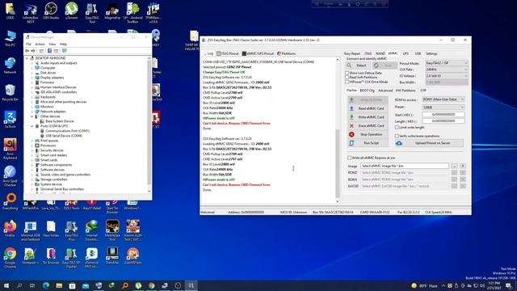
Task: Enable Show Less Debug Data checkbox
Action: click(x=347, y=73)
